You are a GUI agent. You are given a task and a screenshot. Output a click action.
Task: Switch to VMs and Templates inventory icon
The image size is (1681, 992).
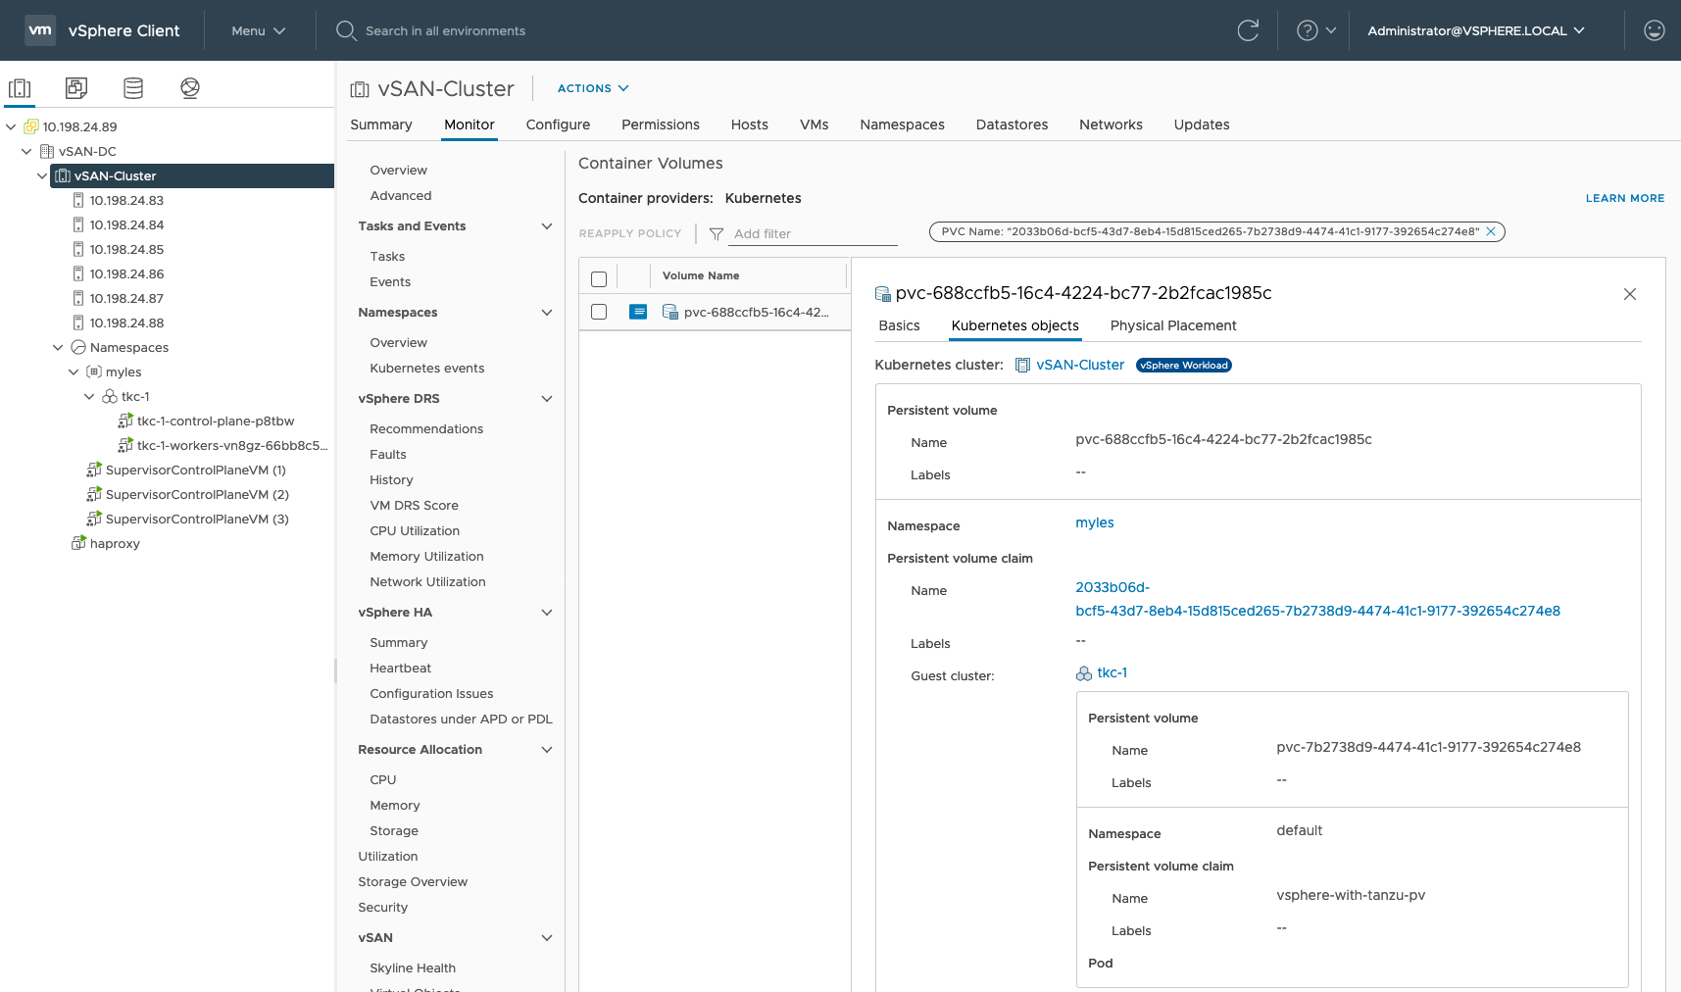76,88
